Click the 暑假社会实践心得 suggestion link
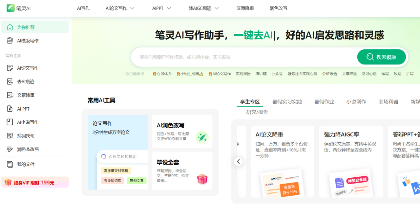Image resolution: width=420 pixels, height=213 pixels. 303,74
